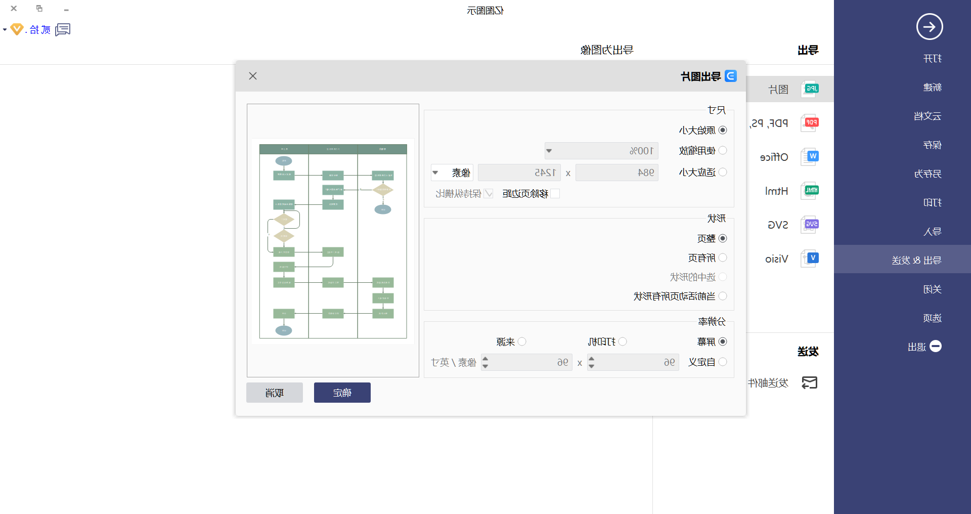Click the 退出 minus circle icon

pyautogui.click(x=936, y=347)
